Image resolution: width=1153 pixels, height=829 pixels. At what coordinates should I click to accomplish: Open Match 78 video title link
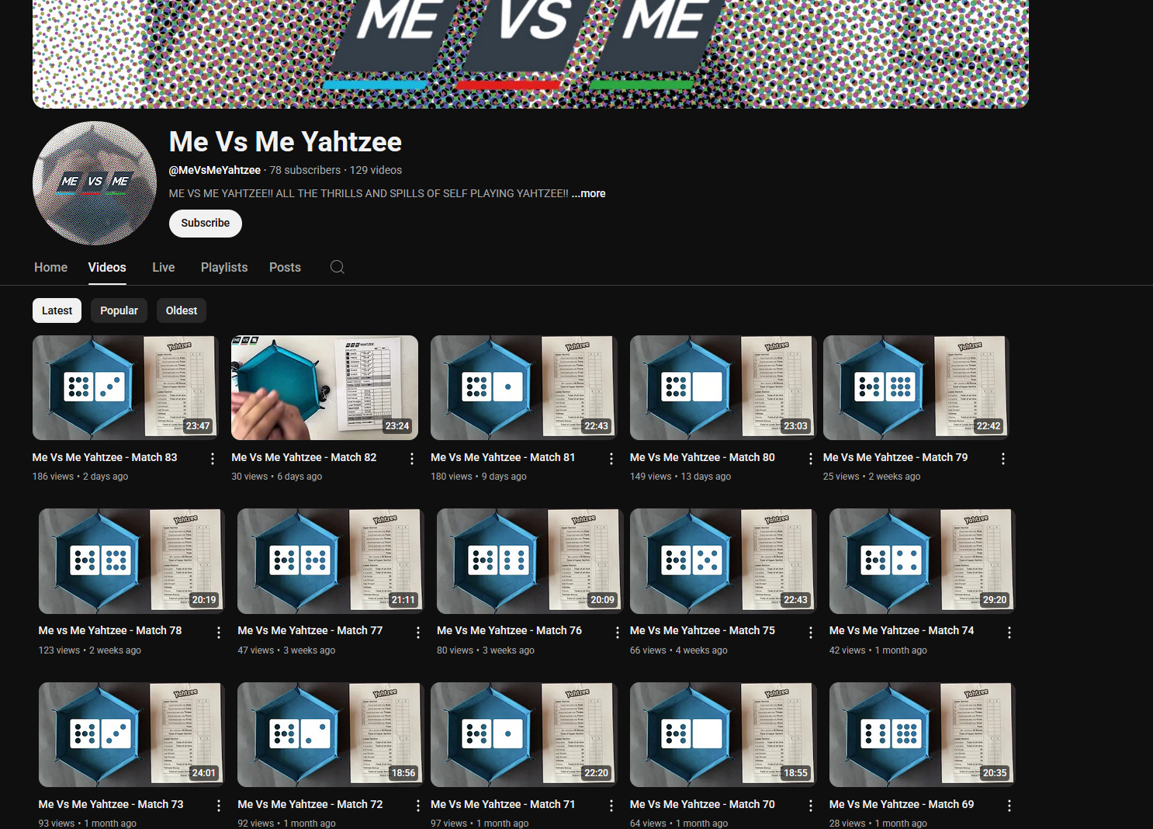point(110,630)
